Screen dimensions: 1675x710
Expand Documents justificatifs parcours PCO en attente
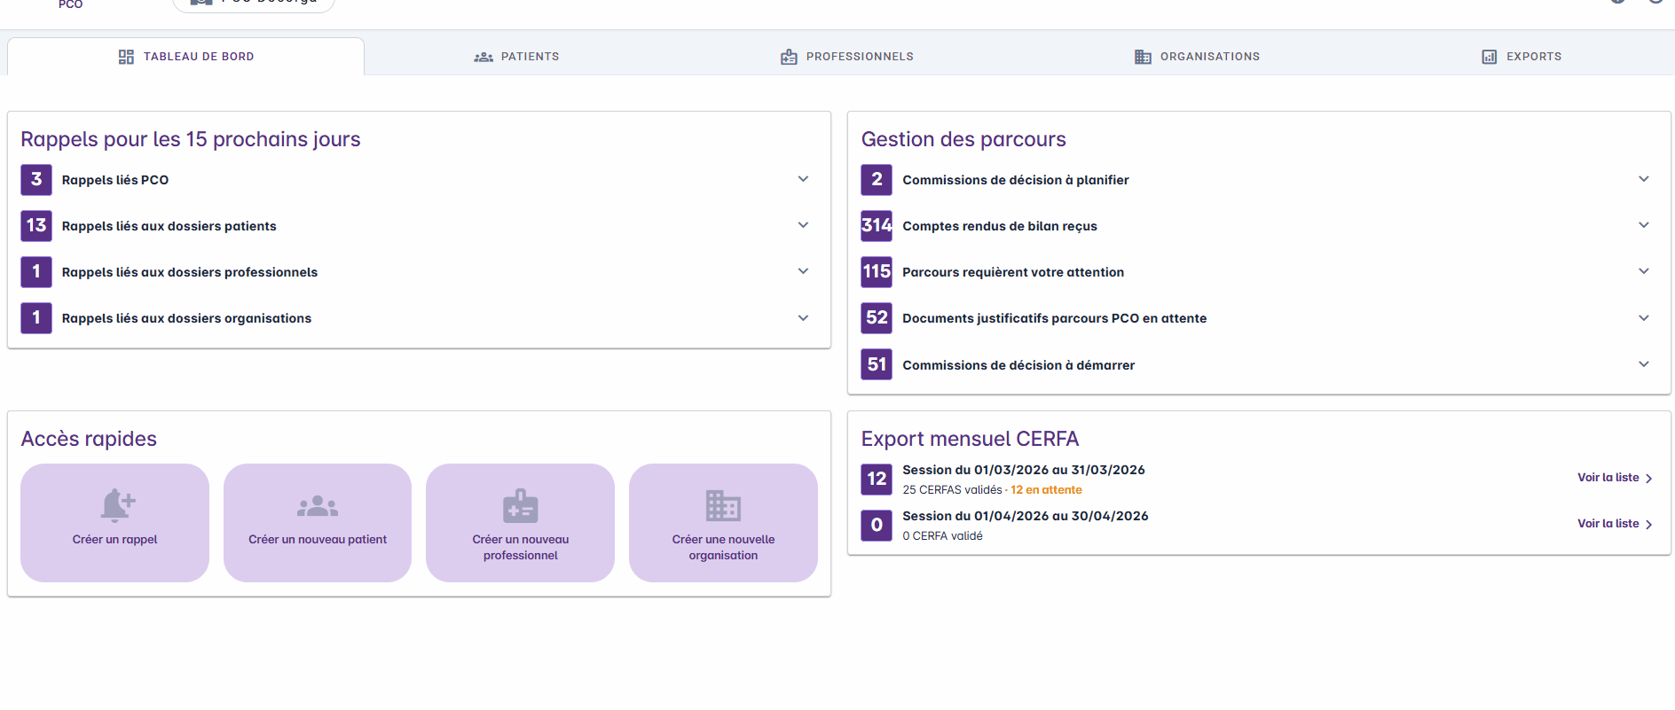[x=1643, y=318]
